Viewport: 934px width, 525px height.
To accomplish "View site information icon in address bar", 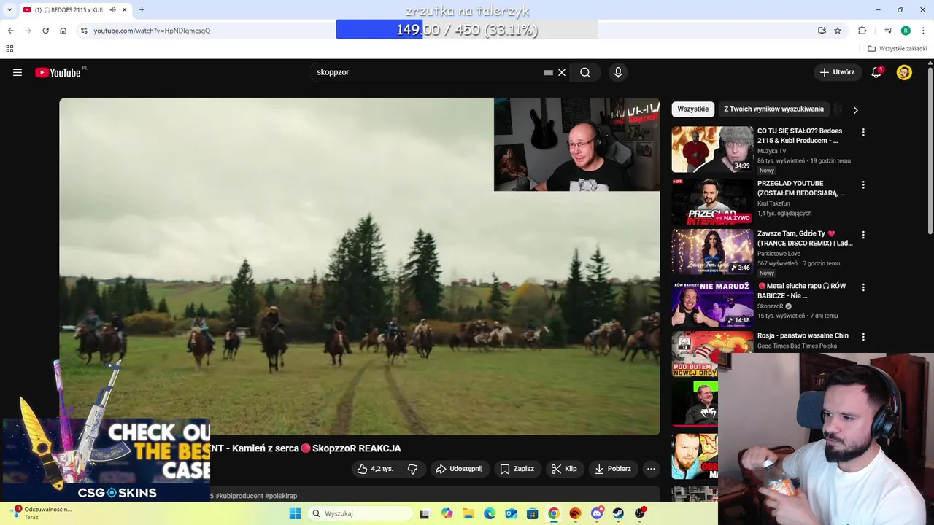I will [84, 31].
